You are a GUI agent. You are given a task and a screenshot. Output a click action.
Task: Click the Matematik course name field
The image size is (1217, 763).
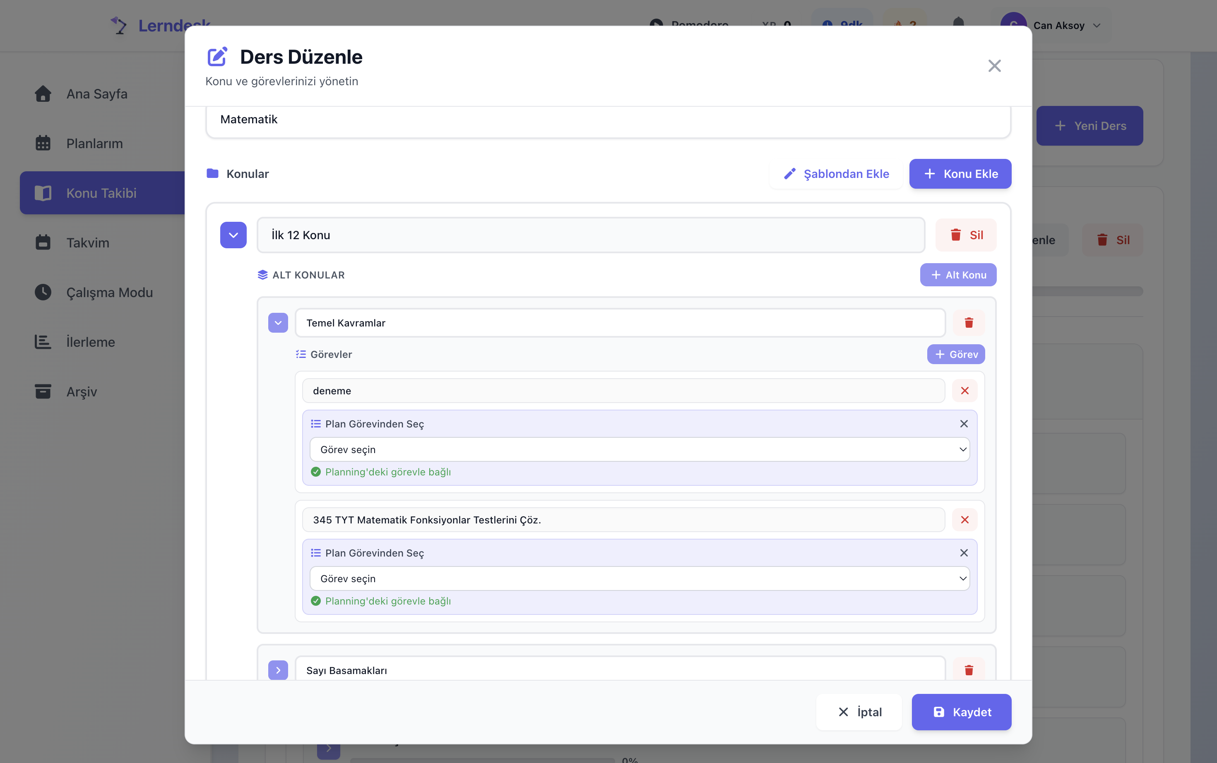click(x=608, y=120)
